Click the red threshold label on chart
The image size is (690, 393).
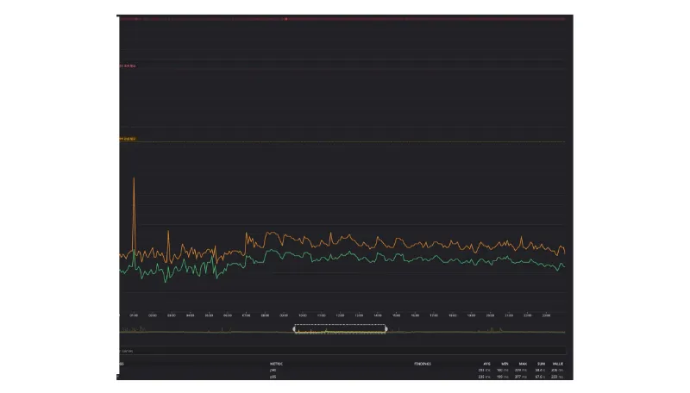coord(127,65)
